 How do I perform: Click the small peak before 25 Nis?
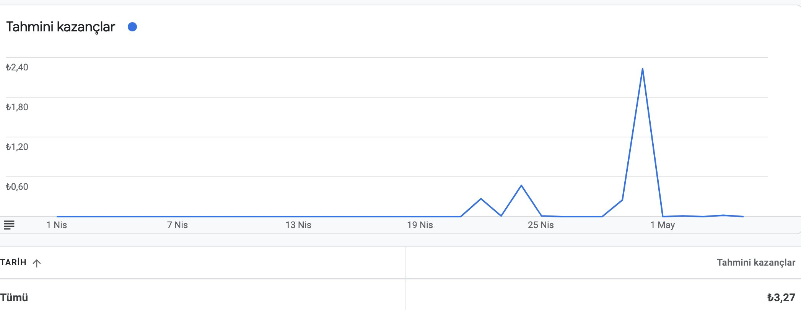point(521,186)
